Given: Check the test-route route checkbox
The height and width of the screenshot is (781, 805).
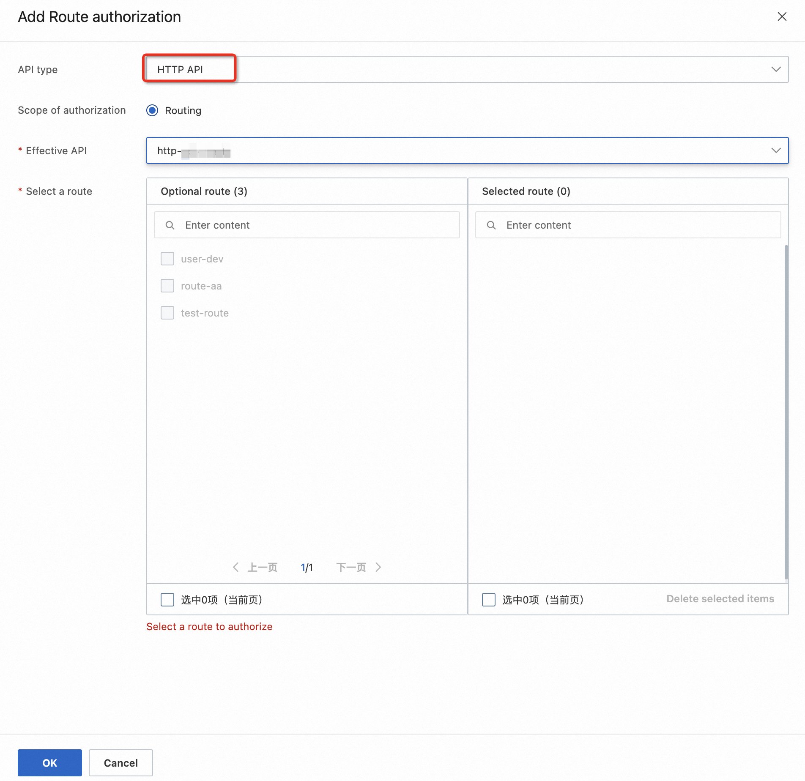Looking at the screenshot, I should coord(167,313).
